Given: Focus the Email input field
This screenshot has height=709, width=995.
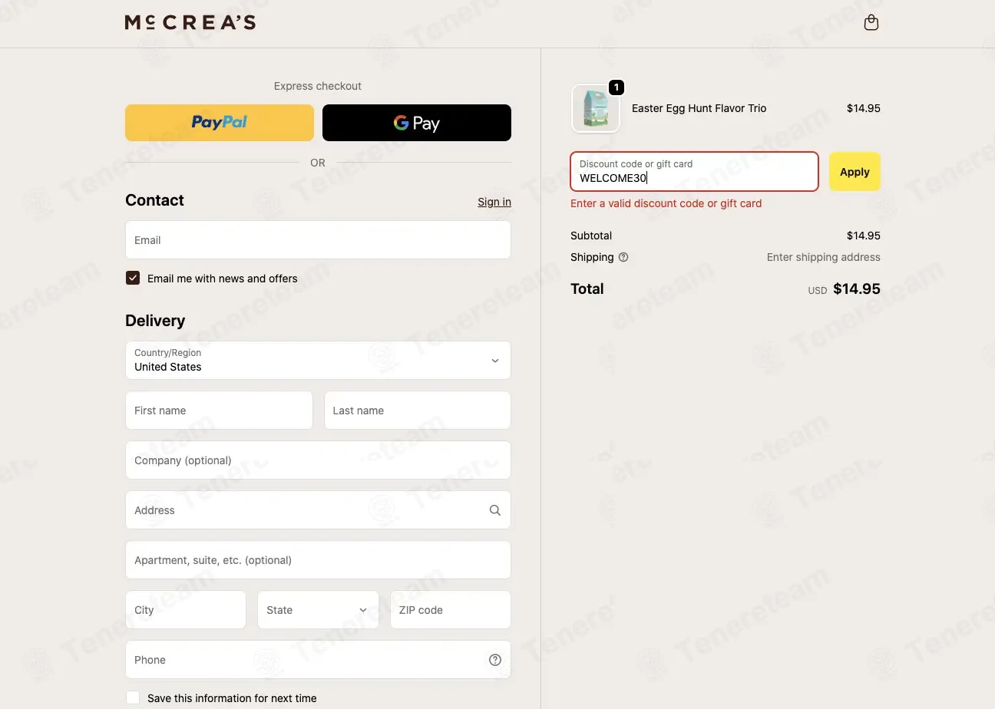Looking at the screenshot, I should click(x=318, y=240).
